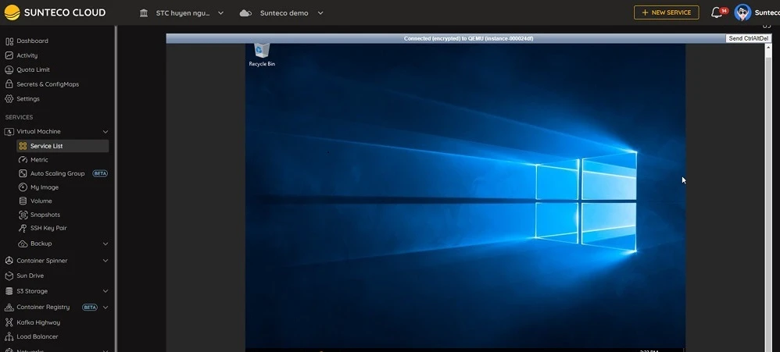Click the S3 Storage icon
Image resolution: width=780 pixels, height=352 pixels.
(x=9, y=291)
